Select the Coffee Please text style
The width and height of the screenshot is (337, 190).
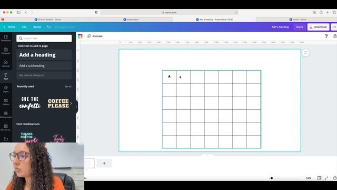coord(58,103)
